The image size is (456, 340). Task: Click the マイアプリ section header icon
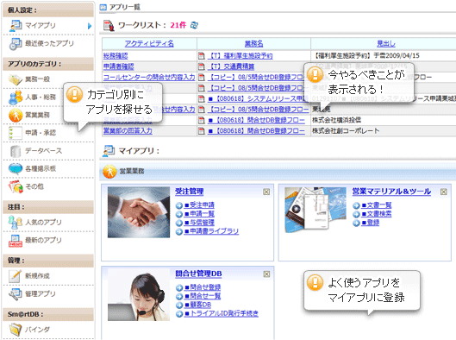[109, 151]
